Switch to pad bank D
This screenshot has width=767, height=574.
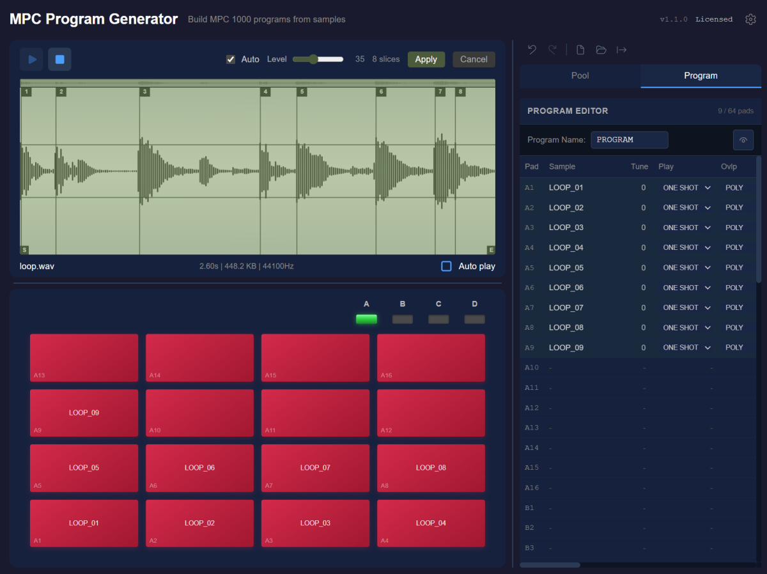[x=474, y=319]
